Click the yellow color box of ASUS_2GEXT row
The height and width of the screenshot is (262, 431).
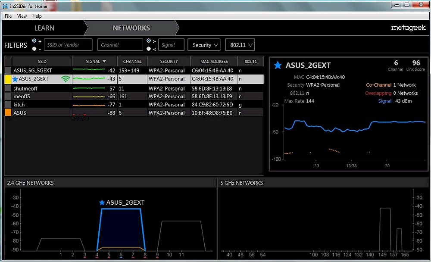point(8,79)
